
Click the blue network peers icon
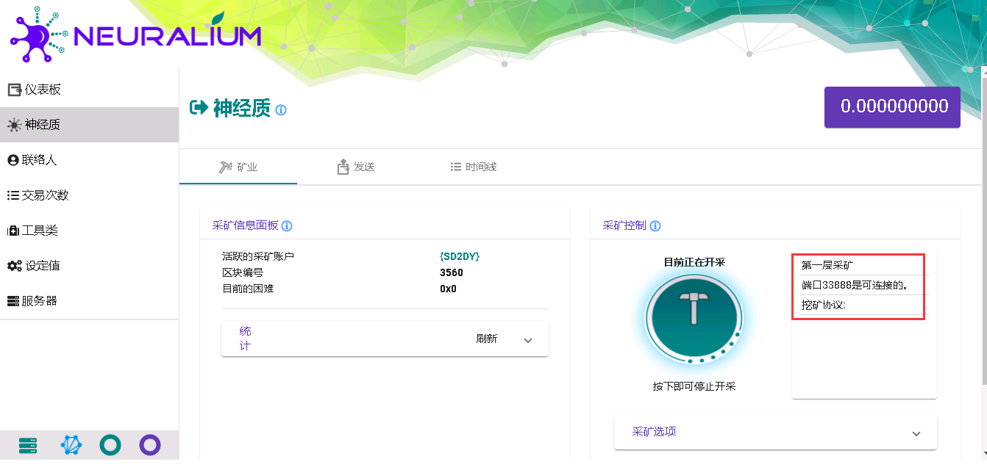(x=71, y=445)
